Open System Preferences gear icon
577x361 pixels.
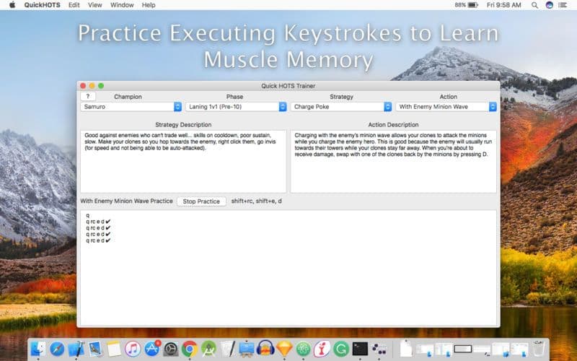click(x=171, y=349)
